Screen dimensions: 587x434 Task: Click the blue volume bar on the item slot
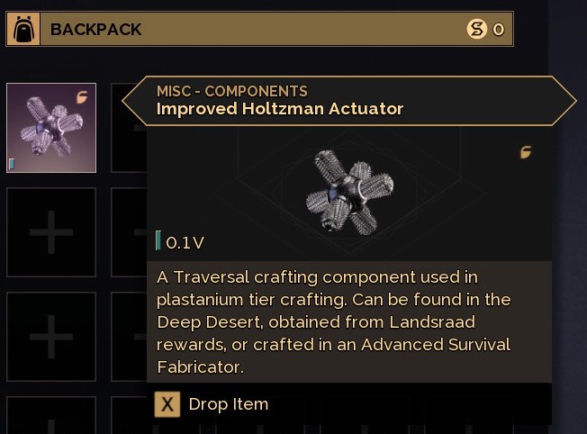(12, 164)
